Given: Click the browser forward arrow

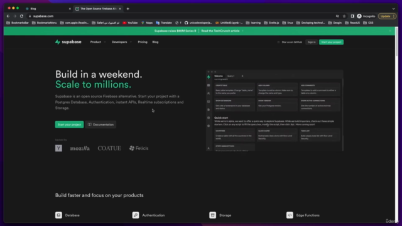Looking at the screenshot, I should click(x=15, y=16).
